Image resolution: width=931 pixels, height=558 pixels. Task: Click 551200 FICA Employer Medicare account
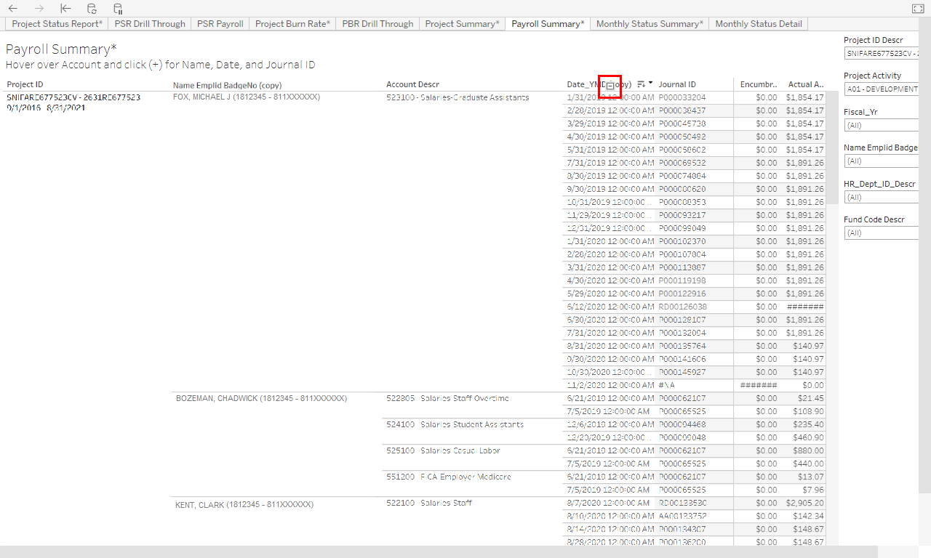pyautogui.click(x=448, y=477)
